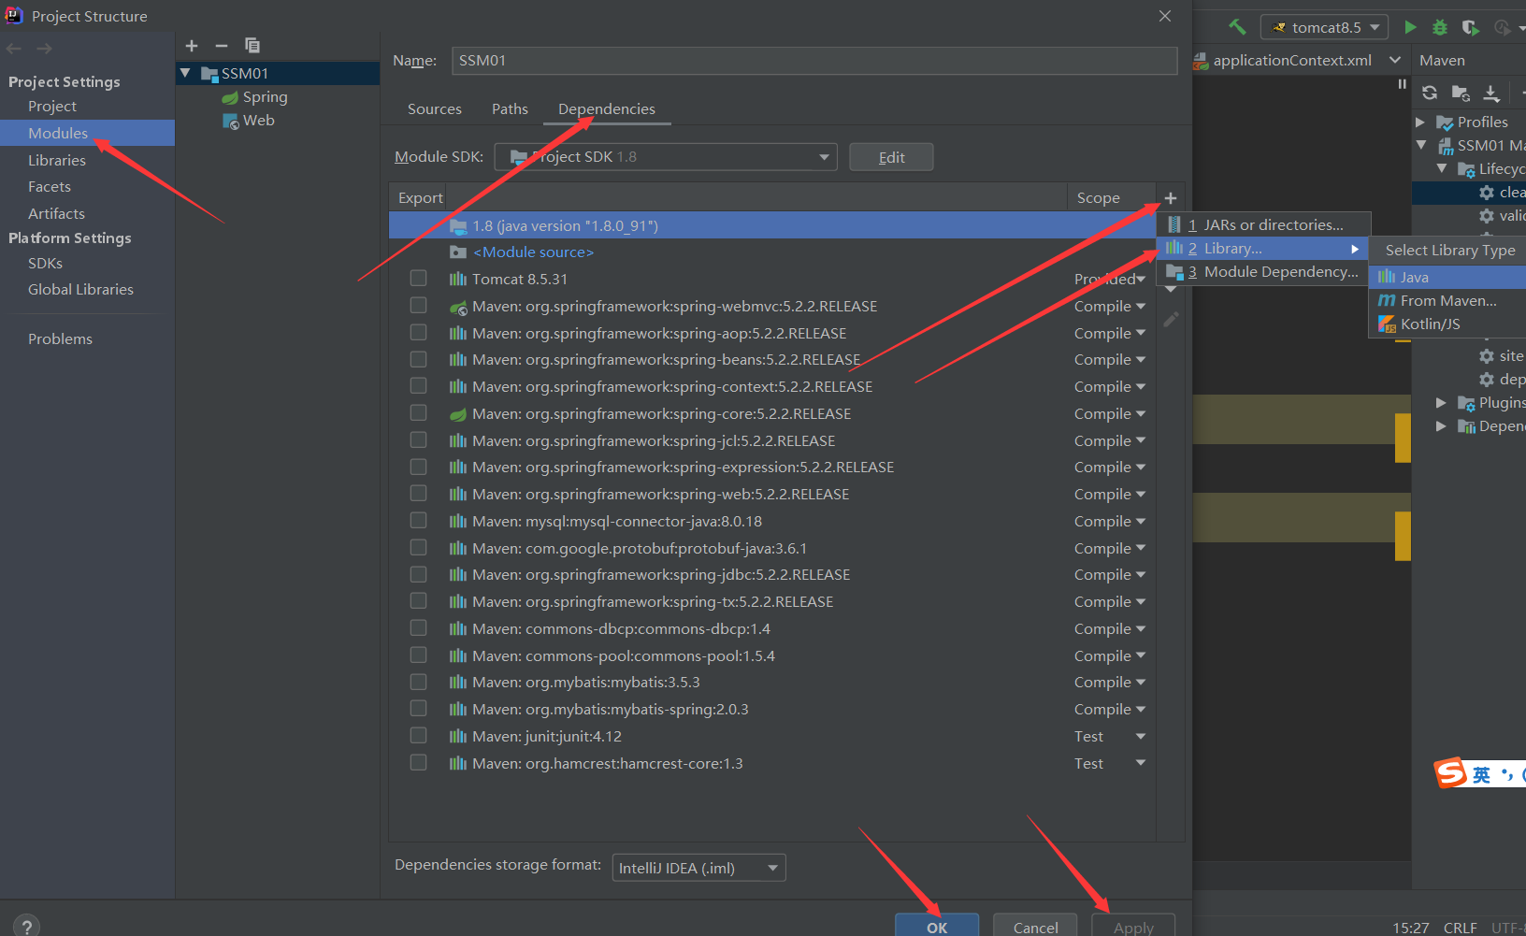Run tomcat8.5 with the green play icon

pos(1410,27)
